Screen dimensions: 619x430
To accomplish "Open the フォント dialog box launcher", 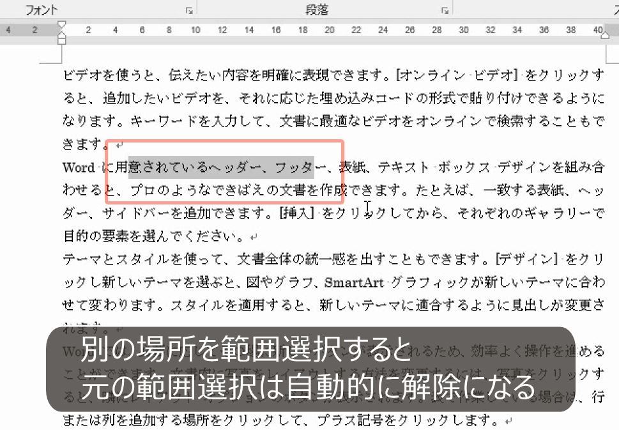I will (x=189, y=11).
